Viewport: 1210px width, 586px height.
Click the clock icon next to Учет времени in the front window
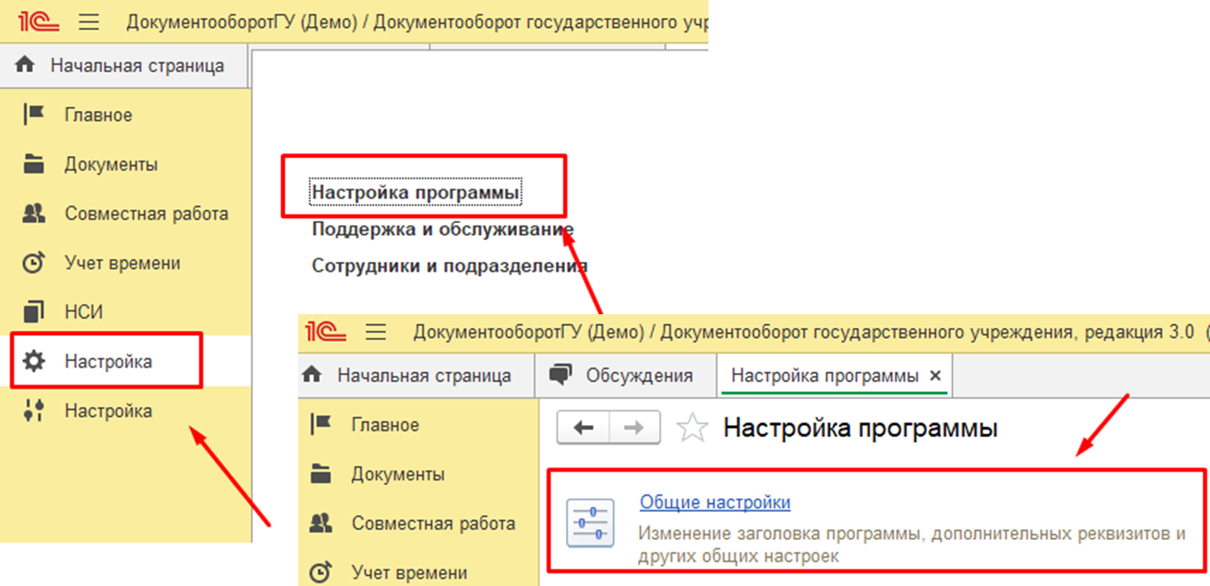click(321, 572)
